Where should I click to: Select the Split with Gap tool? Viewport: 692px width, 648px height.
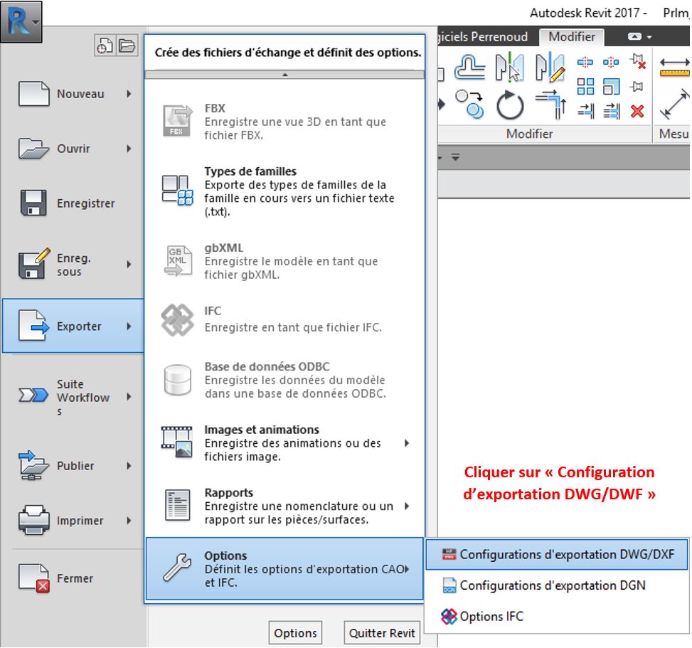(x=611, y=62)
